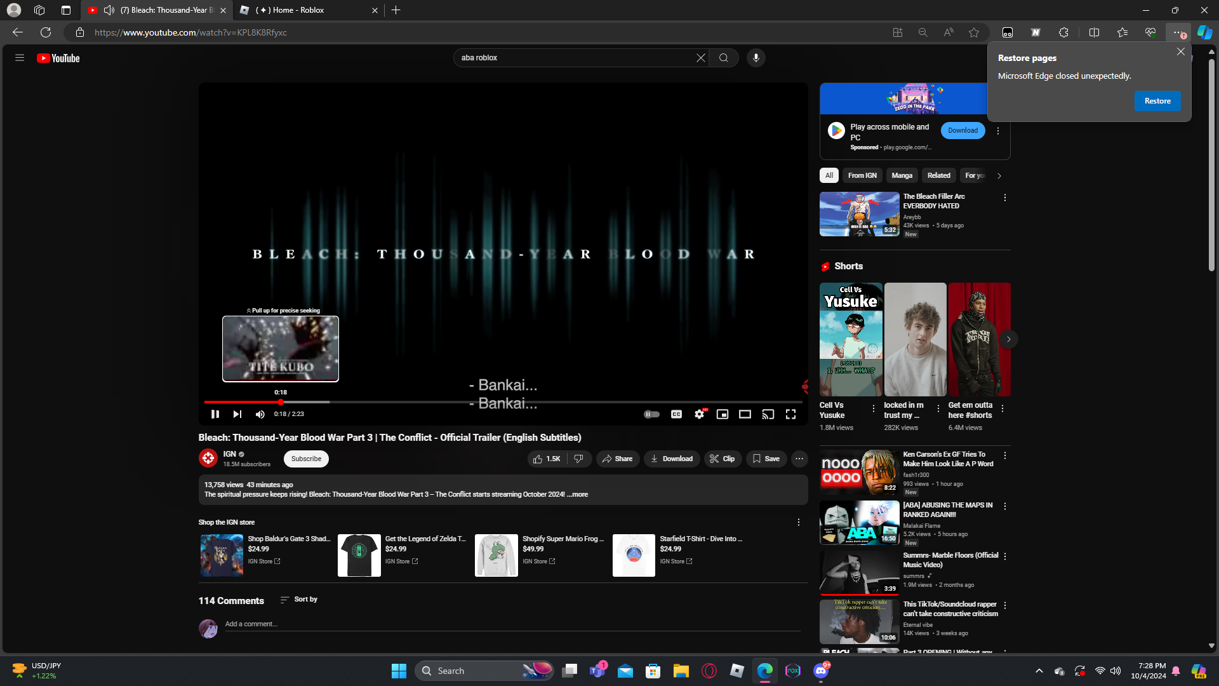Add this page to favorites
This screenshot has width=1219, height=686.
974,32
